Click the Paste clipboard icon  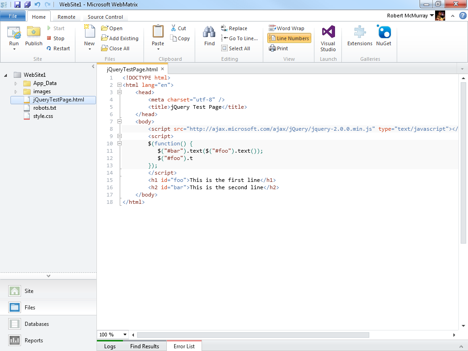[158, 32]
